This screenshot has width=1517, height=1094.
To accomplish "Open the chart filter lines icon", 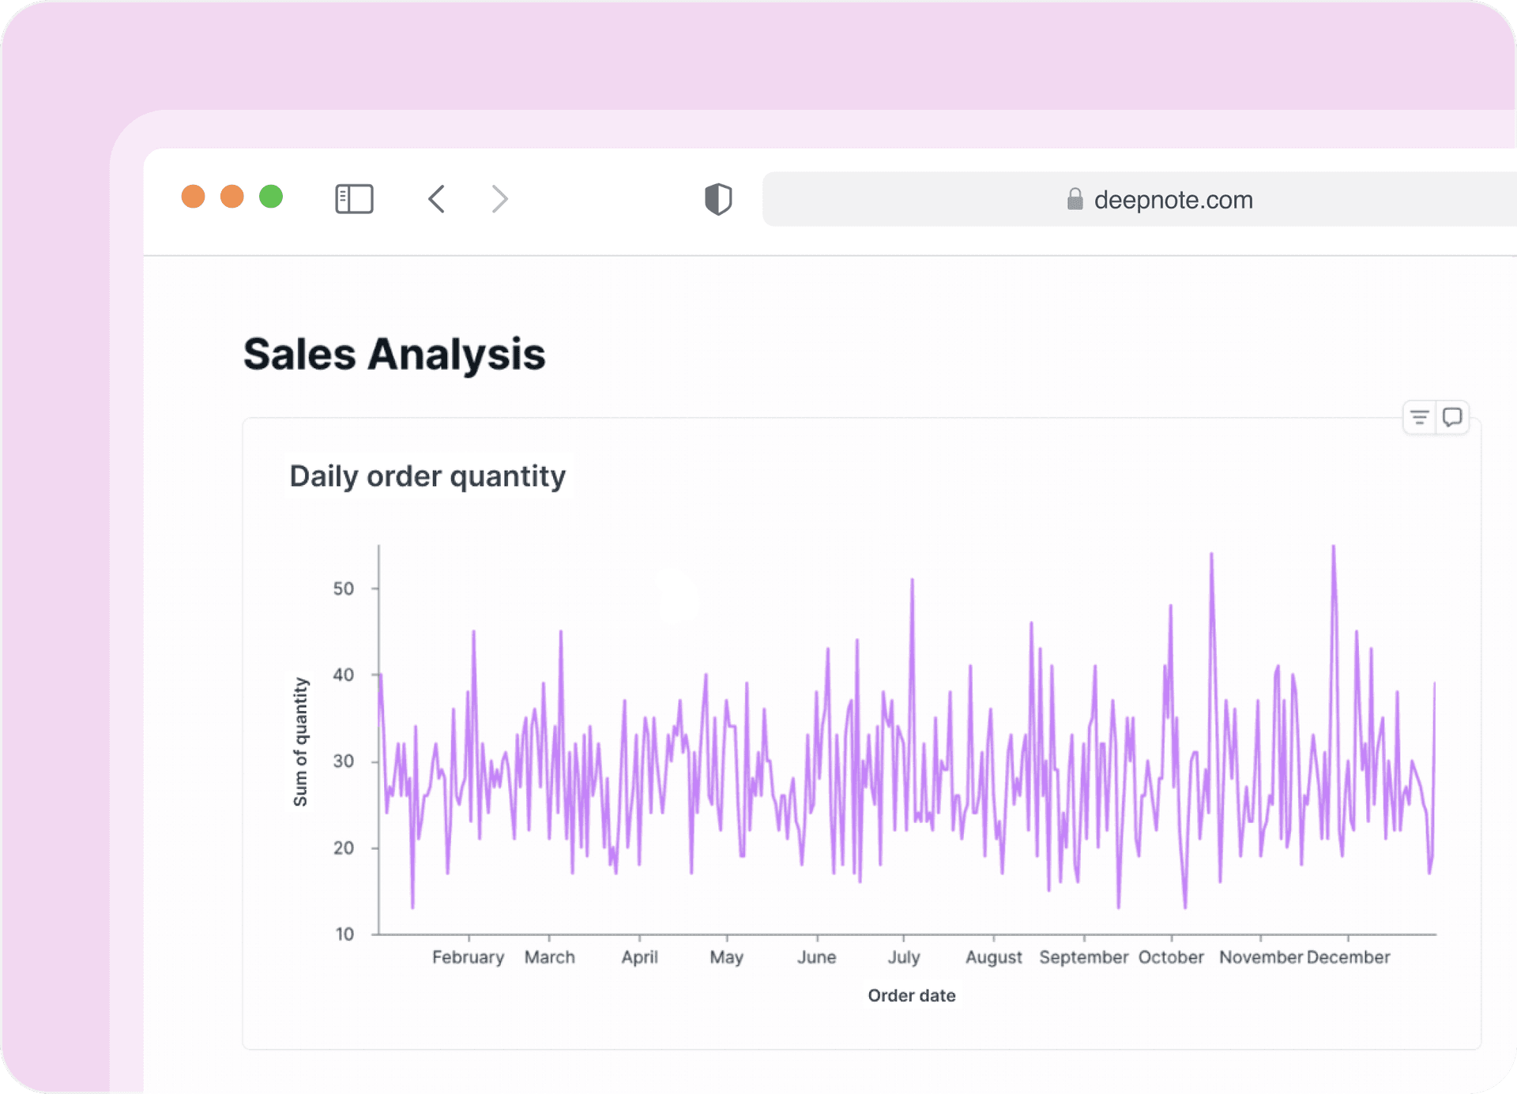I will tap(1419, 418).
